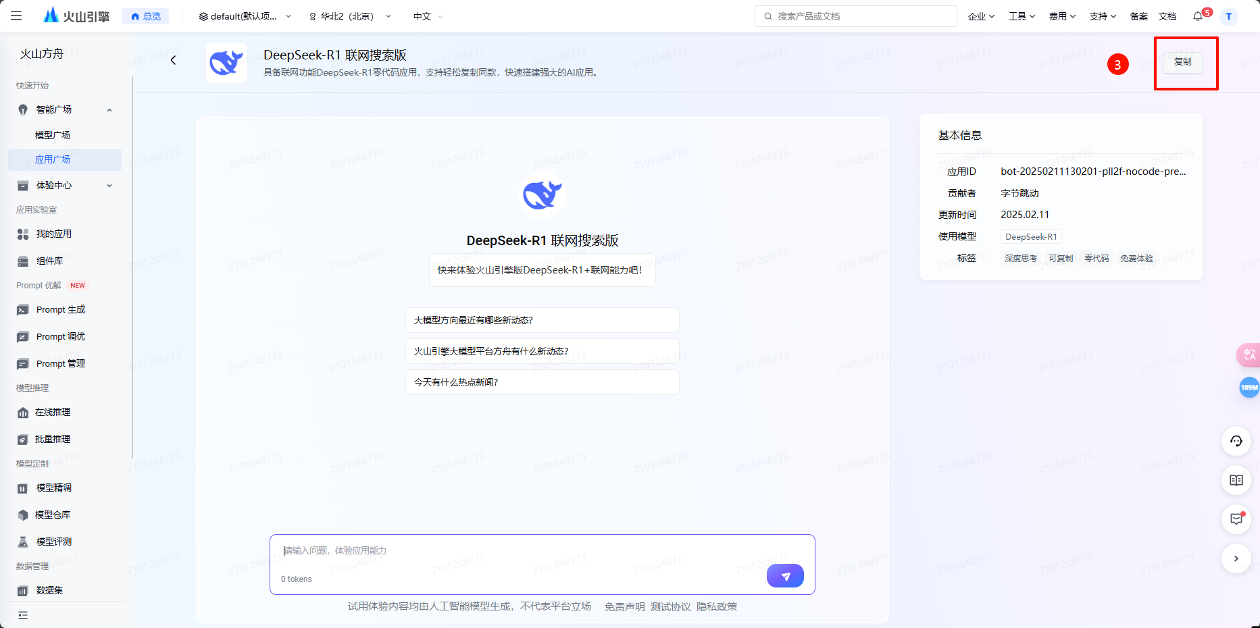Screen dimensions: 1260x628
Task: Click the Prompt 调优 icon
Action: click(23, 336)
